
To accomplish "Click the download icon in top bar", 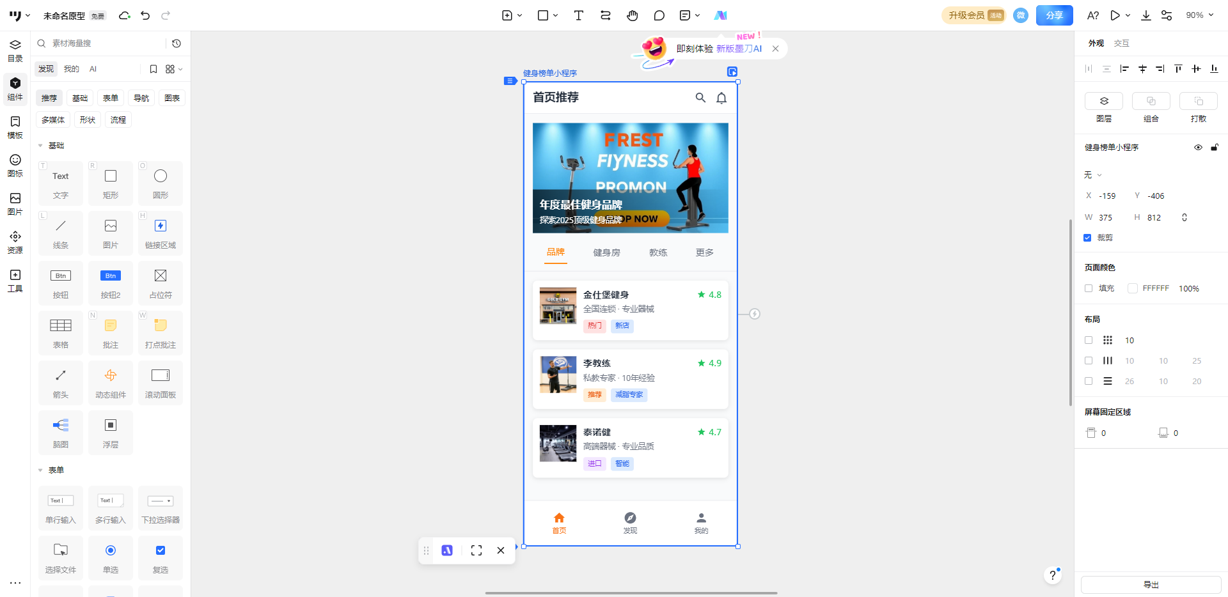I will pyautogui.click(x=1145, y=15).
